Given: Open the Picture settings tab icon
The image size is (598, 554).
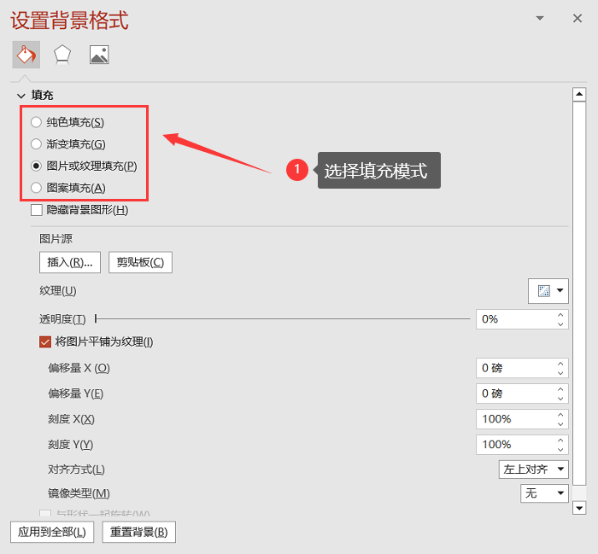Looking at the screenshot, I should 99,55.
